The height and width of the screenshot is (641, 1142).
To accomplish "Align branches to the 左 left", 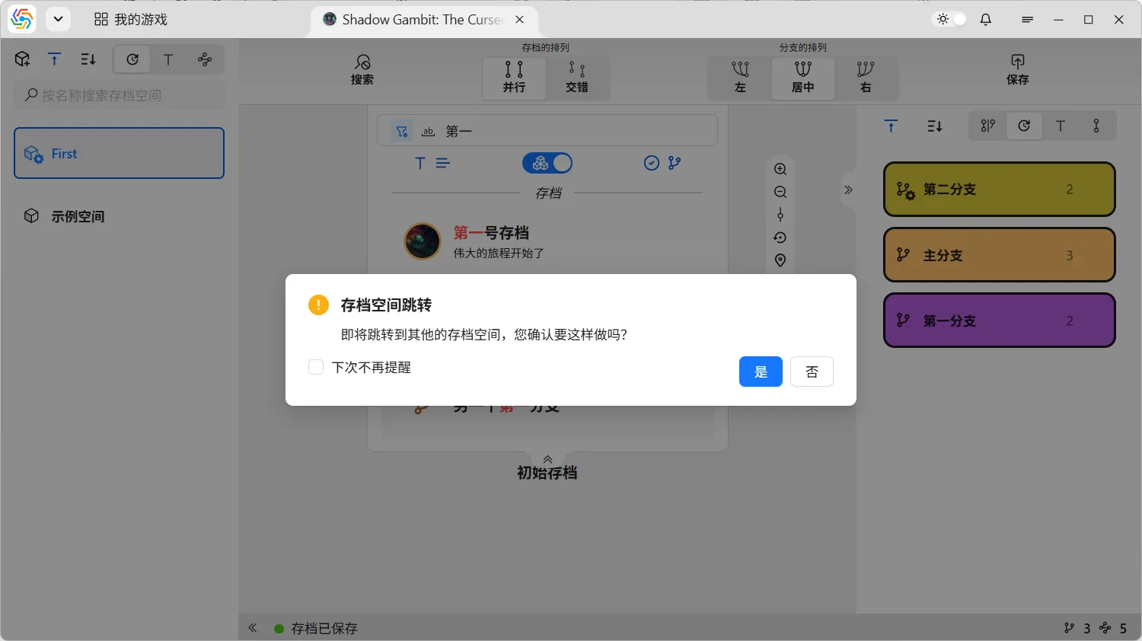I will (x=740, y=78).
